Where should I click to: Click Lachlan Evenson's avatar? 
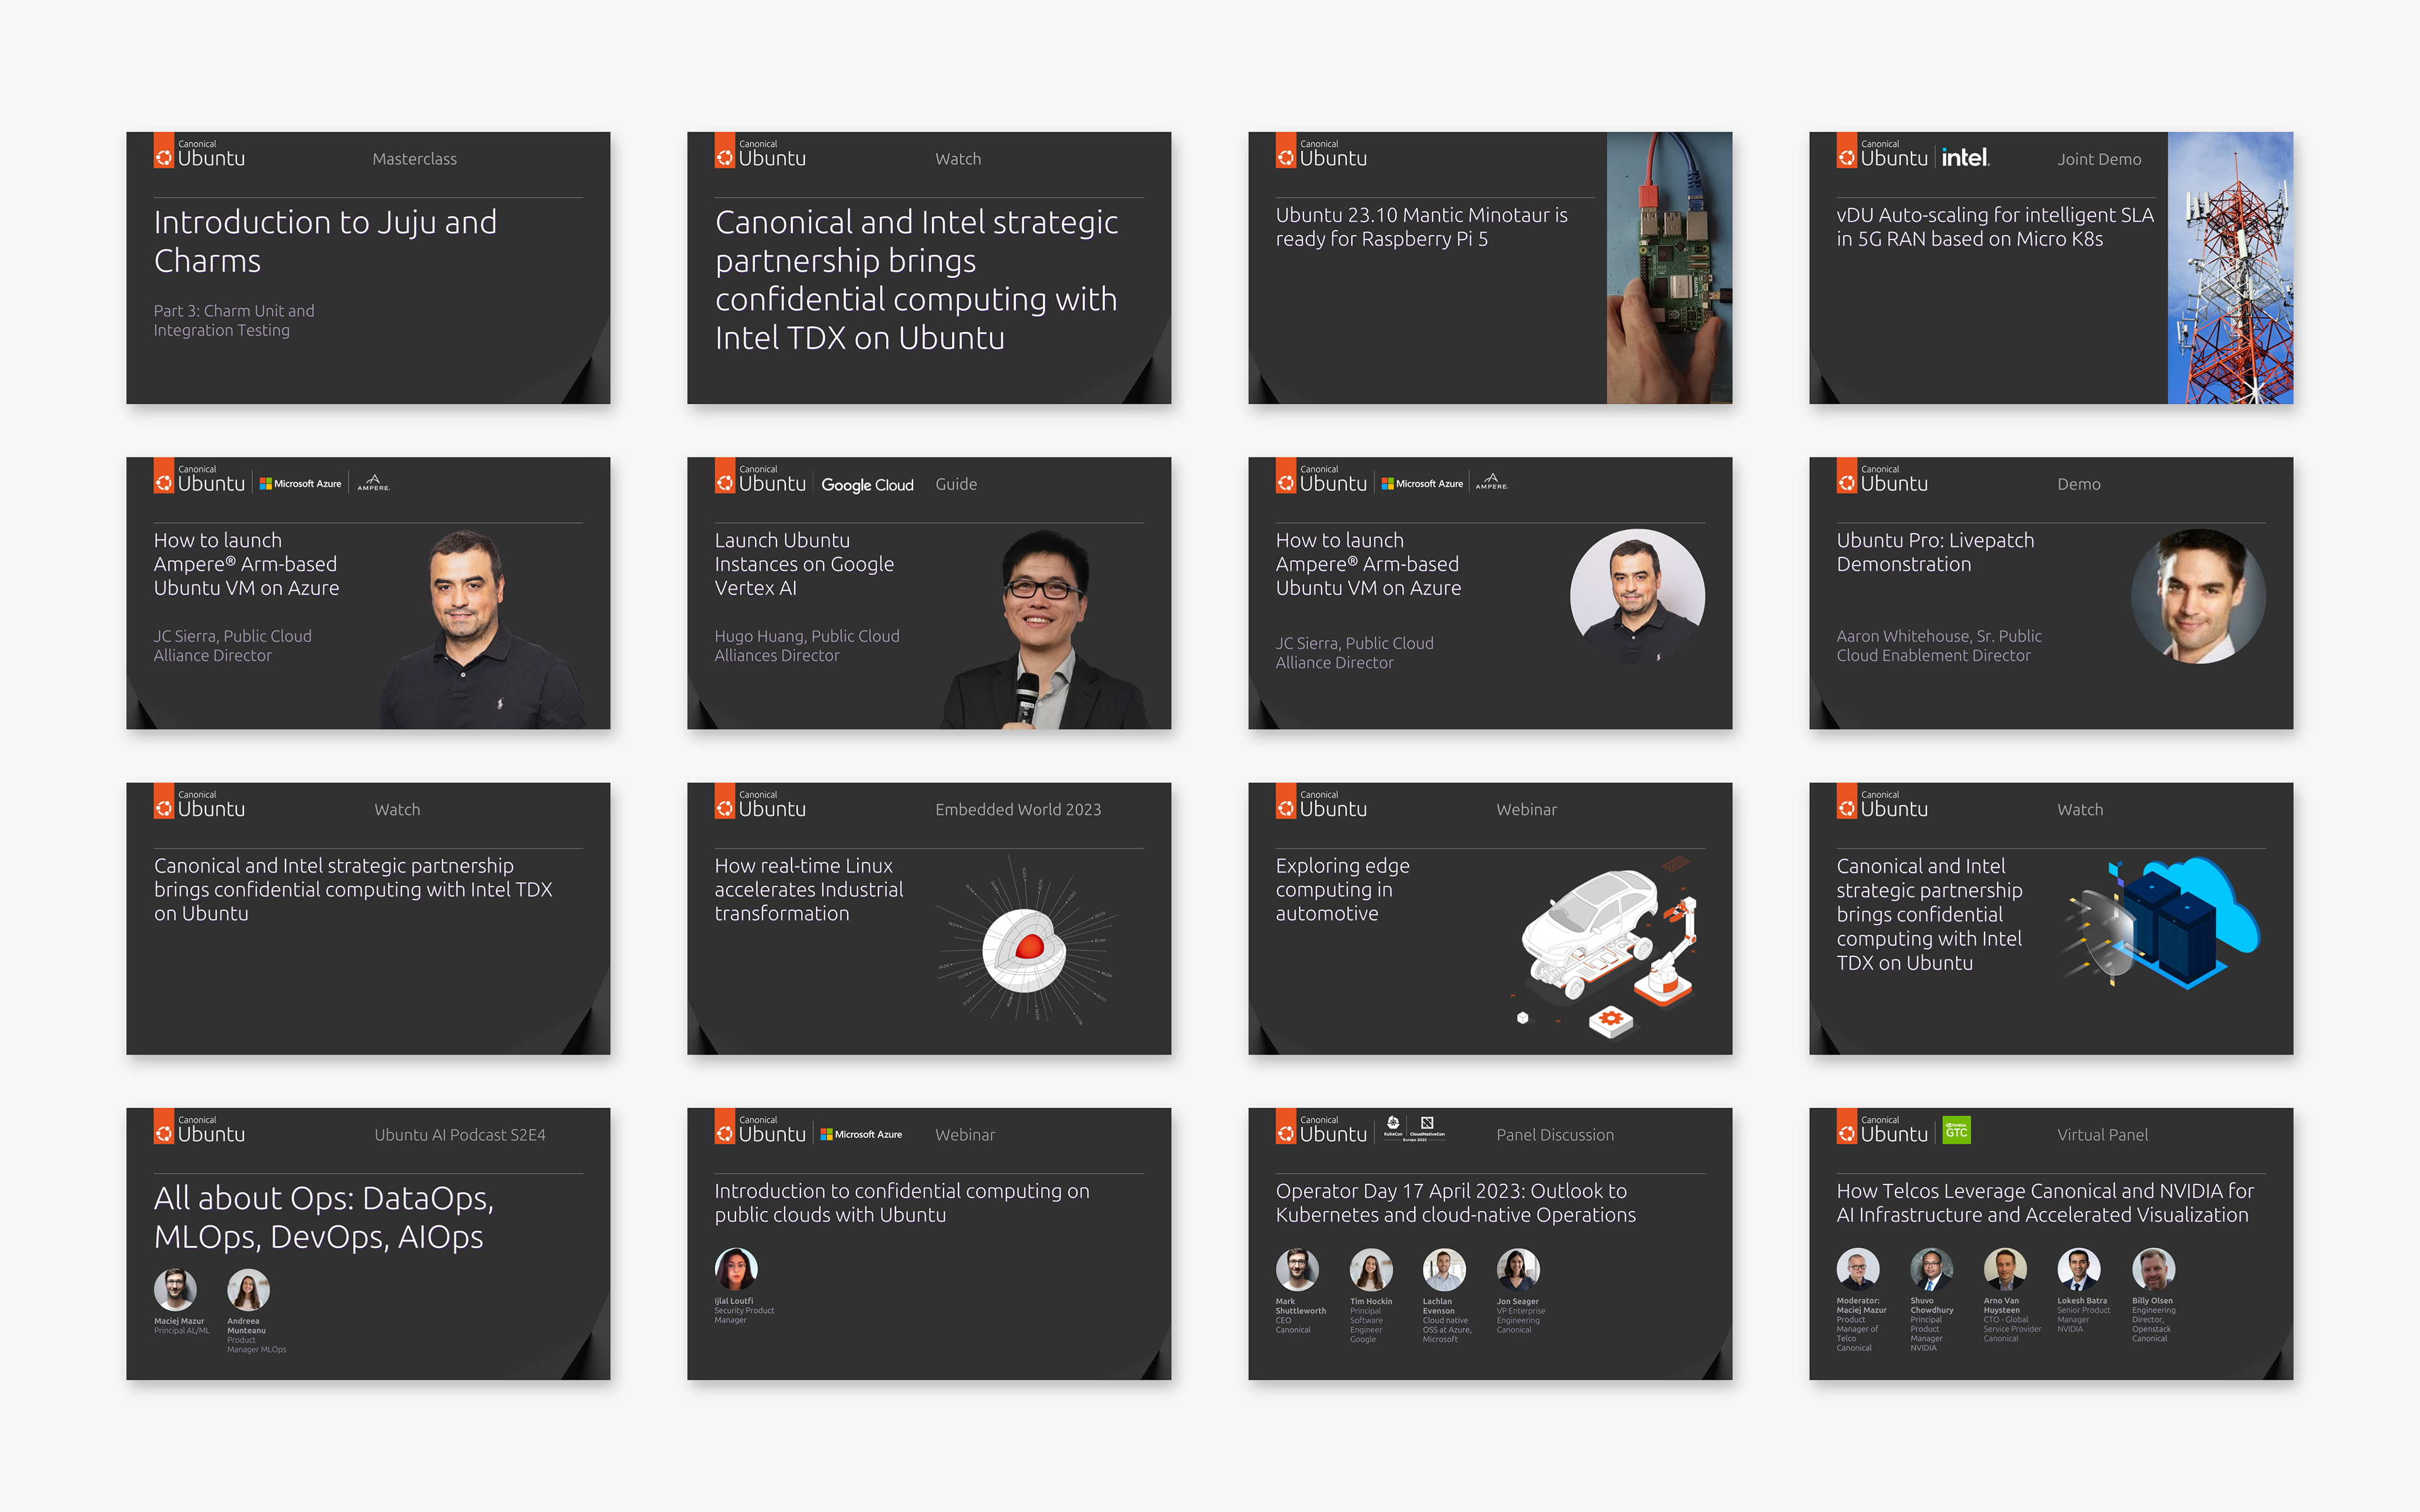[x=1444, y=1269]
